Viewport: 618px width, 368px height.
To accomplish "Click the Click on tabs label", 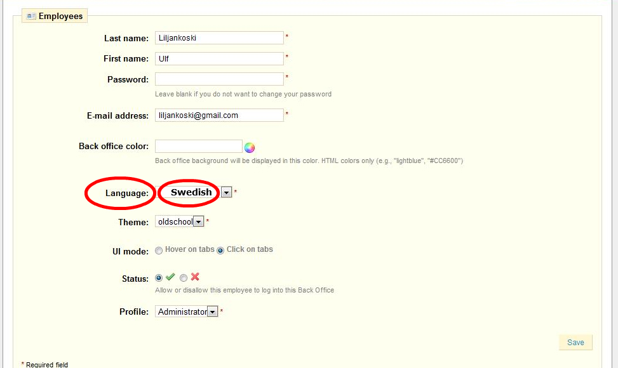I will [x=250, y=249].
